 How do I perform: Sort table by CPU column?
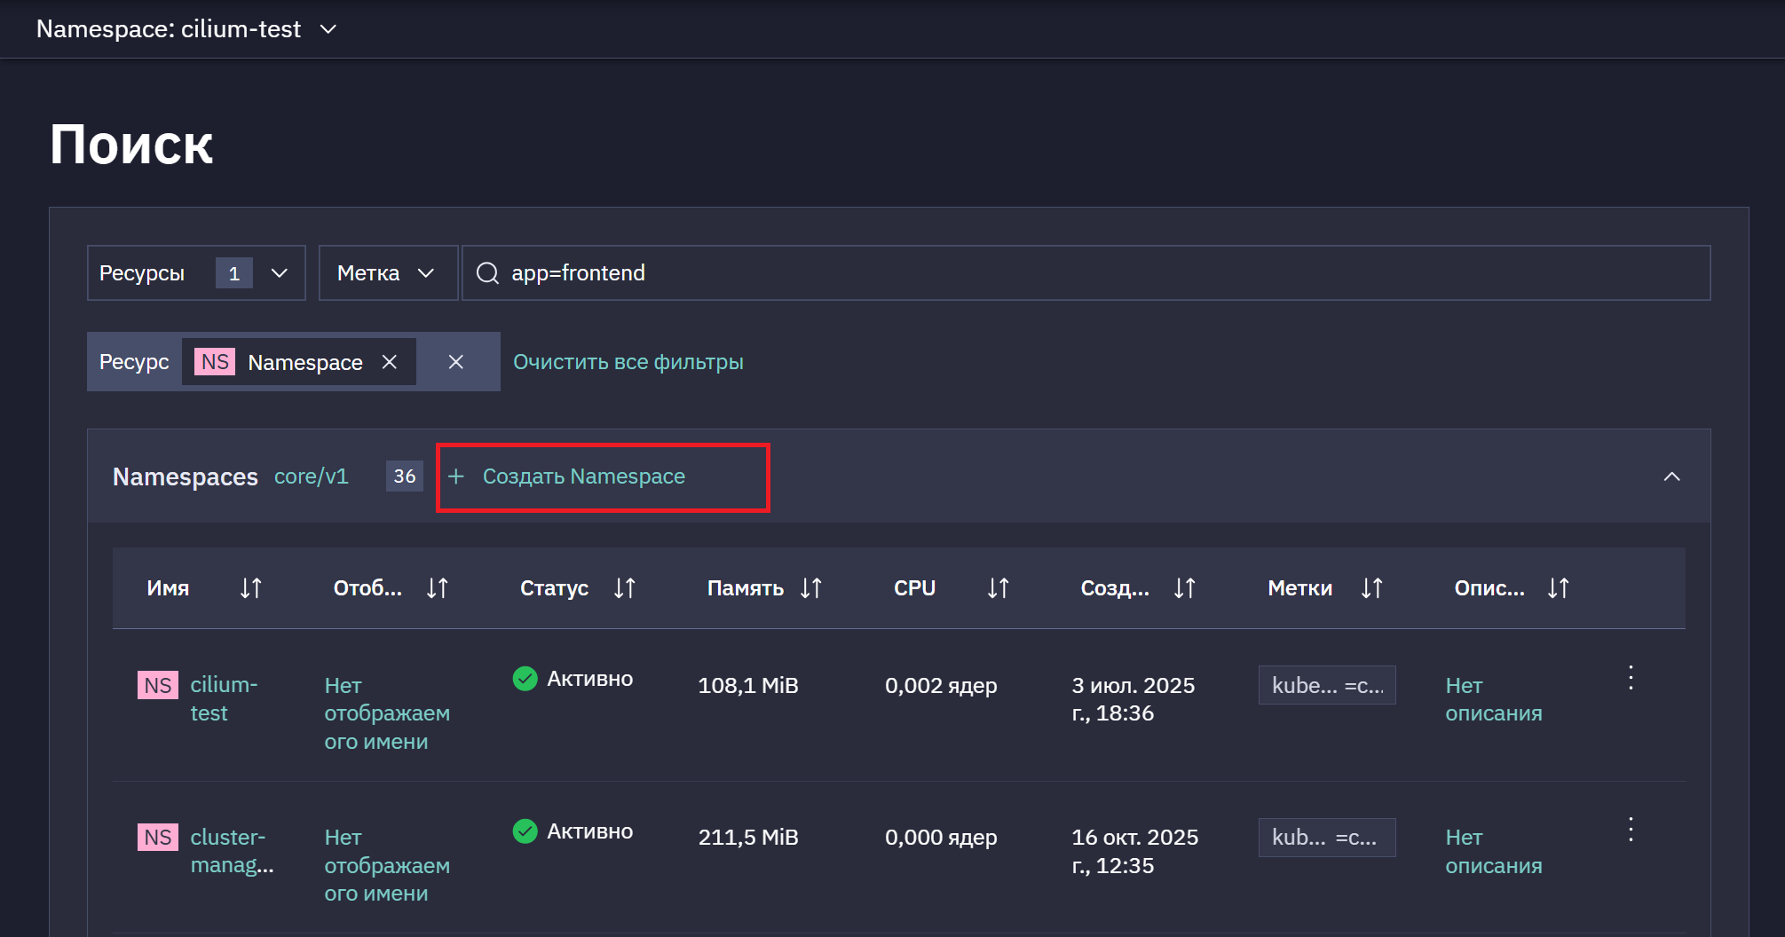click(998, 588)
